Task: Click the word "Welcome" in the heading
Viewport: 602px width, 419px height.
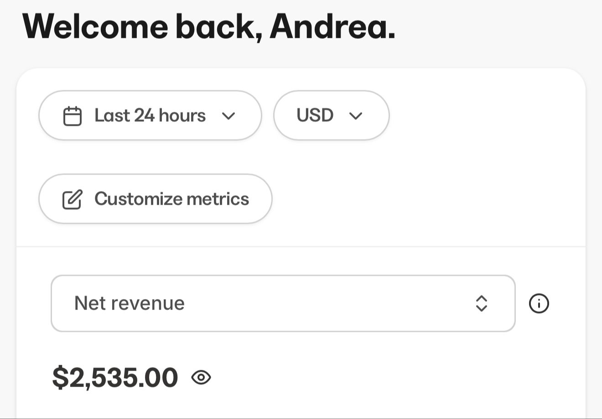Action: pos(95,26)
